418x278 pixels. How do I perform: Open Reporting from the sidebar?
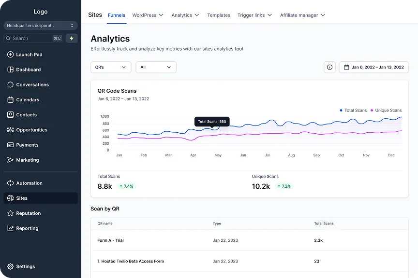(41, 228)
